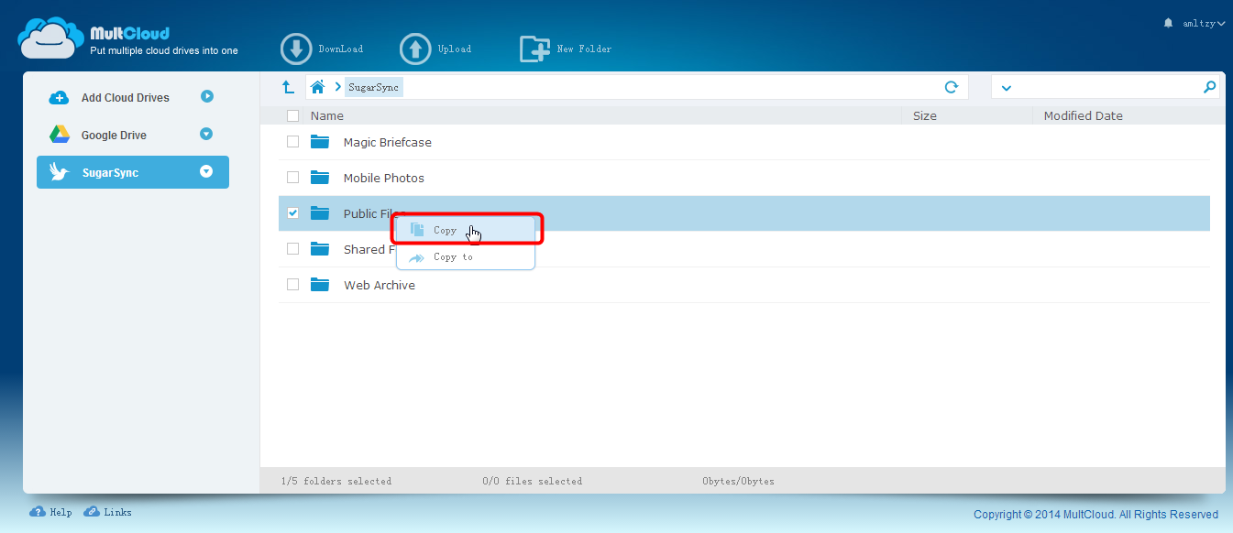Open the search box dropdown chevron

pos(1006,88)
